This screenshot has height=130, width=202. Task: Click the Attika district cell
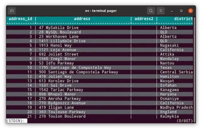point(167,54)
